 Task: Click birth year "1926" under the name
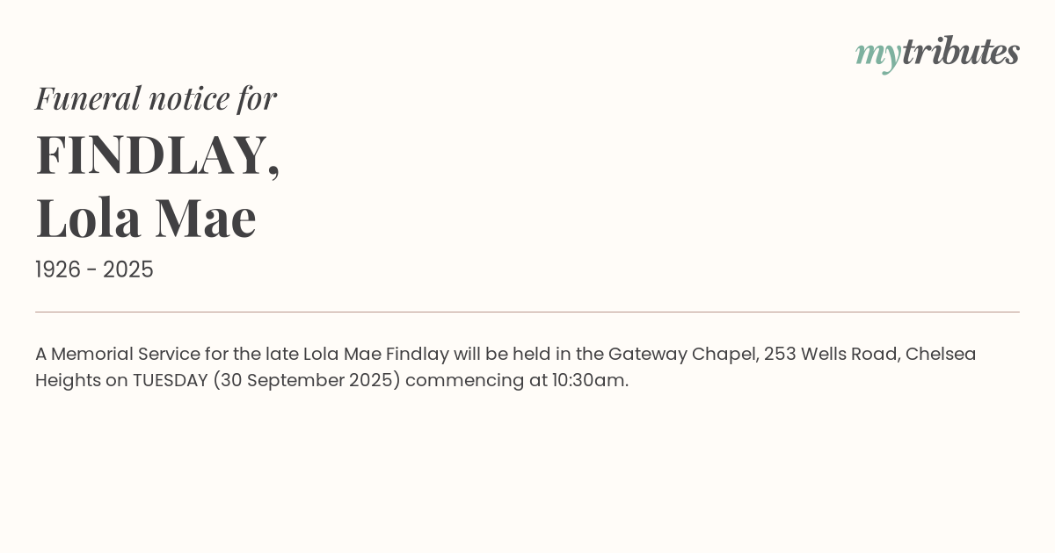pyautogui.click(x=56, y=269)
